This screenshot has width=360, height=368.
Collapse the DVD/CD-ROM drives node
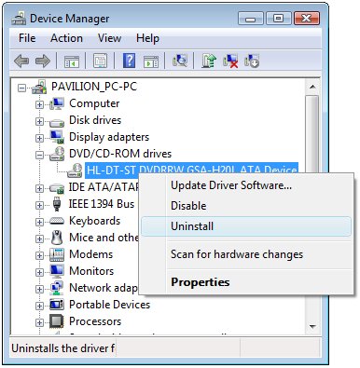(x=39, y=155)
